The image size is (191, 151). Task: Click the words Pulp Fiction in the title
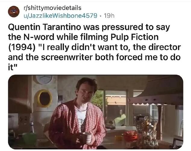(134, 37)
